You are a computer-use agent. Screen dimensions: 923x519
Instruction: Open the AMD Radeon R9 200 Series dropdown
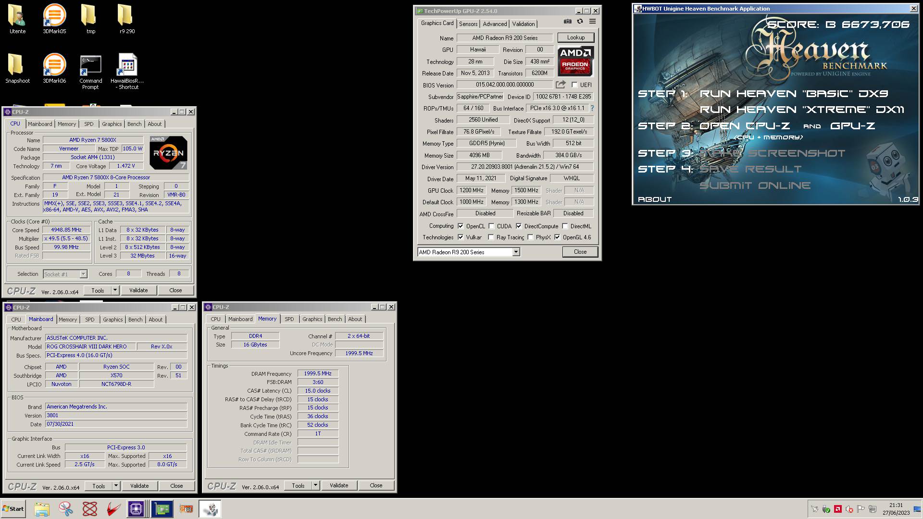tap(516, 252)
